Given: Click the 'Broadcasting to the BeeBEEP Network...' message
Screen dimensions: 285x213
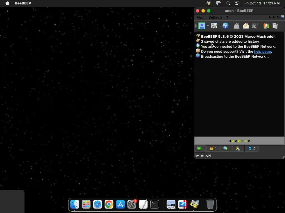Looking at the screenshot, I should pyautogui.click(x=235, y=56).
